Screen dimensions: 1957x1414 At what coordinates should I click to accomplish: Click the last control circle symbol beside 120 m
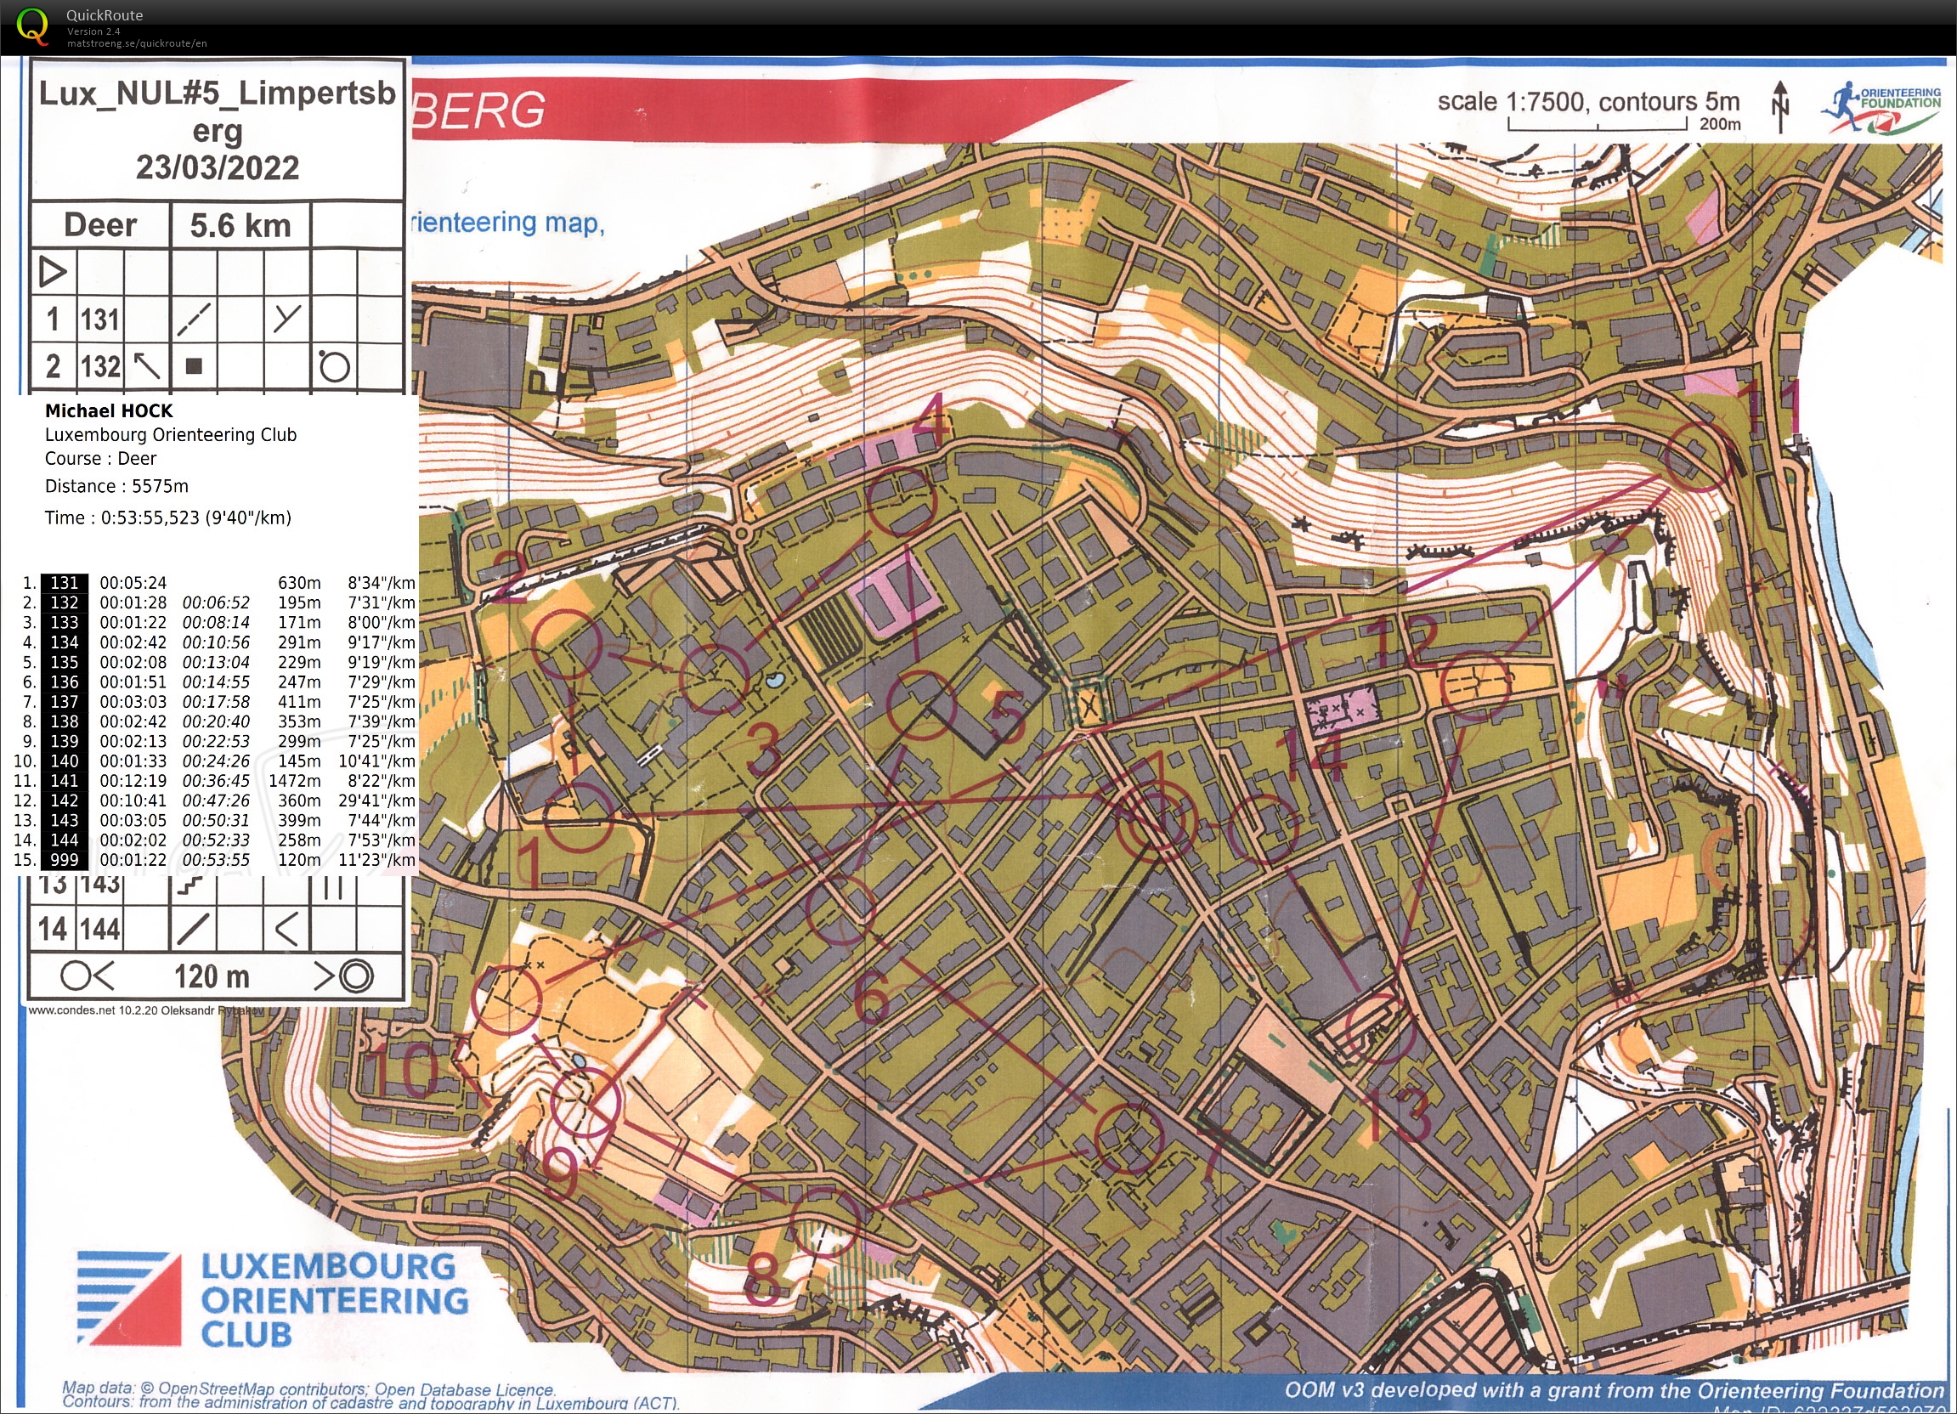(x=87, y=976)
